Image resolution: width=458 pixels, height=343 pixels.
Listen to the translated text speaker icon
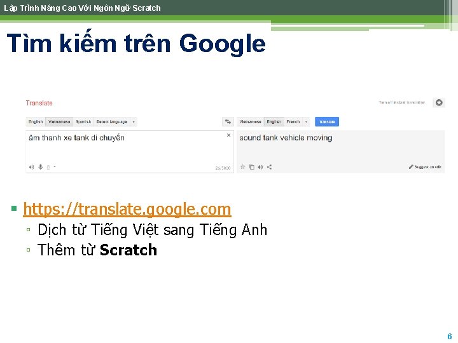260,167
